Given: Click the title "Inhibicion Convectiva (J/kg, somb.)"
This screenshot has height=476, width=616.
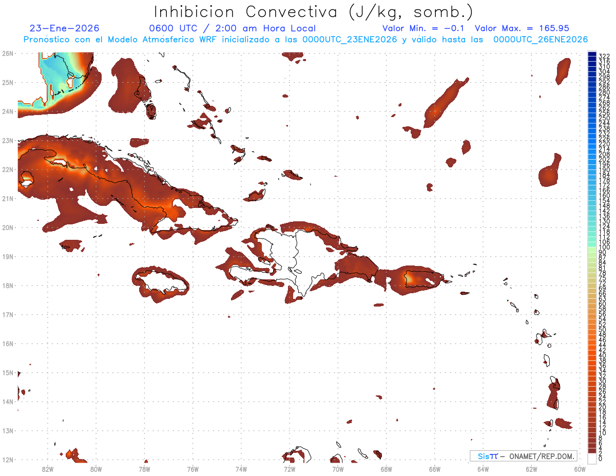Looking at the screenshot, I should (313, 12).
